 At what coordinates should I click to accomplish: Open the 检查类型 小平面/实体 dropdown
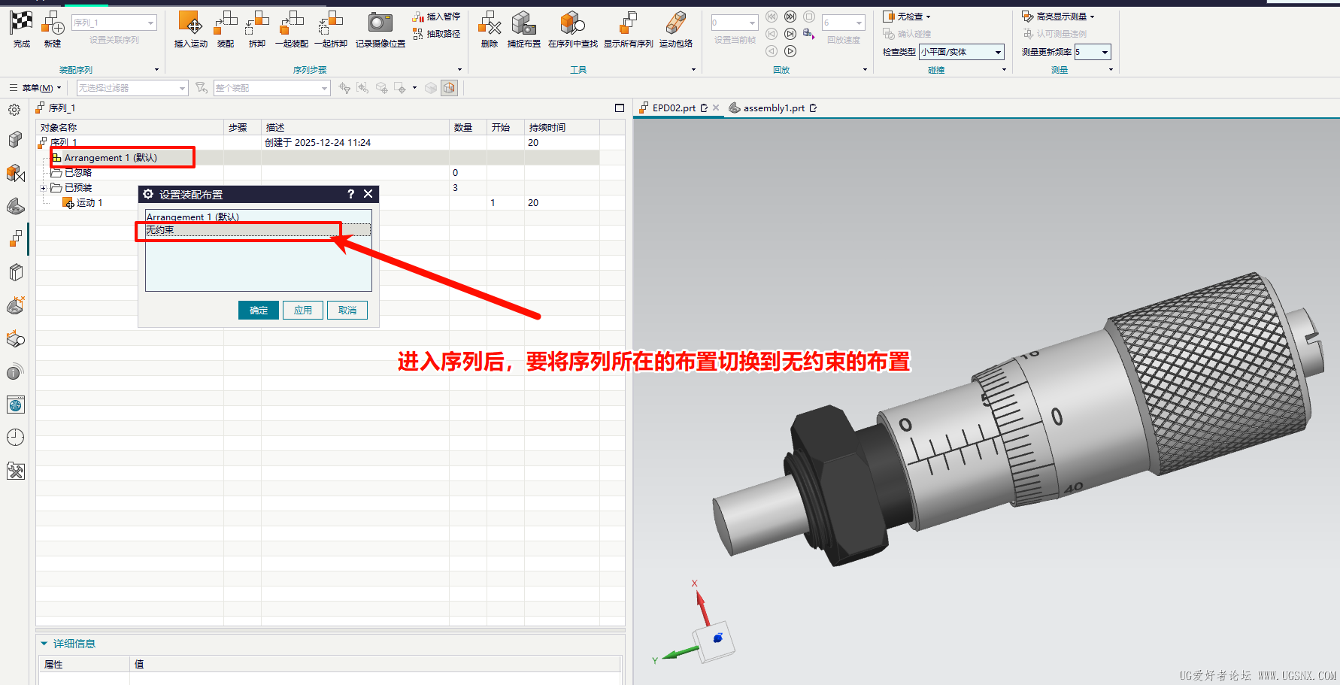(x=962, y=52)
